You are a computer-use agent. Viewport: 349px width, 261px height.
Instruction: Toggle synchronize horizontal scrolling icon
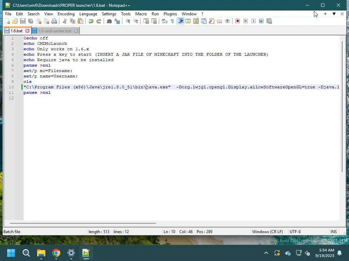(154, 21)
